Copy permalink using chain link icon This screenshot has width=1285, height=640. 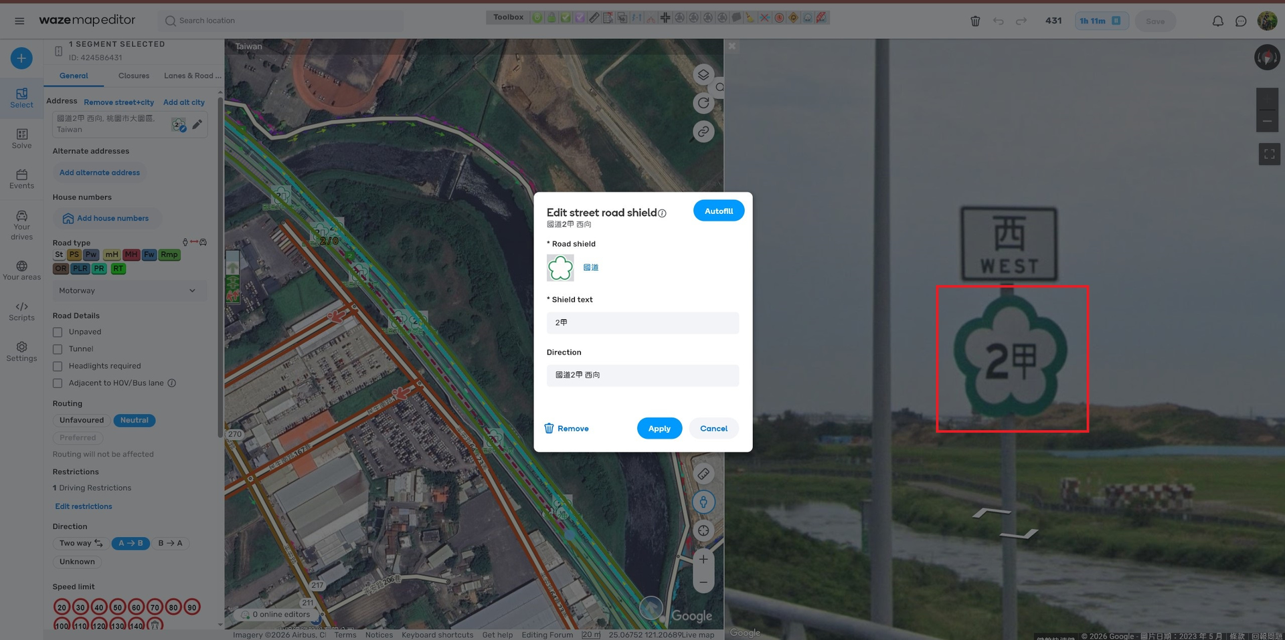(x=703, y=132)
